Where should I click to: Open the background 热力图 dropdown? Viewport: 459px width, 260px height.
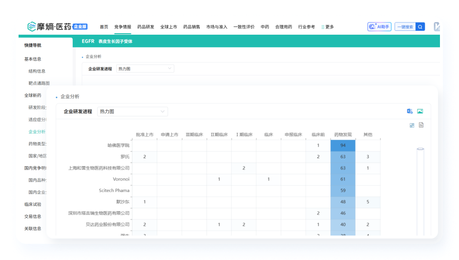(x=145, y=68)
